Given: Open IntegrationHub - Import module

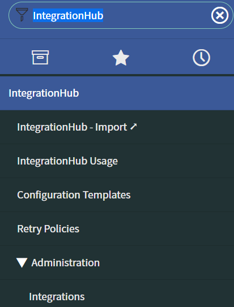Looking at the screenshot, I should (76, 127).
